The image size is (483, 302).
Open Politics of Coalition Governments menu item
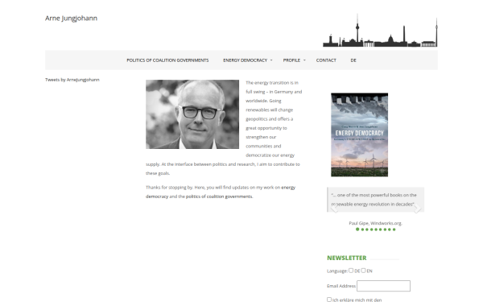167,60
